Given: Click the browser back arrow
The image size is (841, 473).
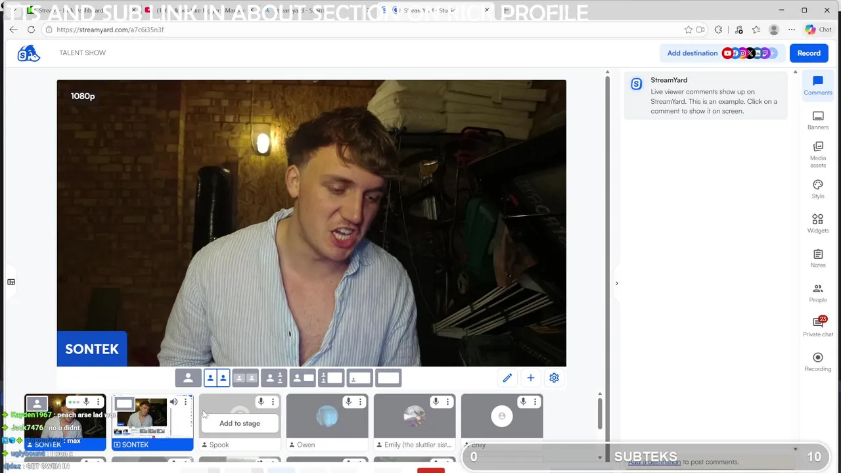Looking at the screenshot, I should pos(13,30).
